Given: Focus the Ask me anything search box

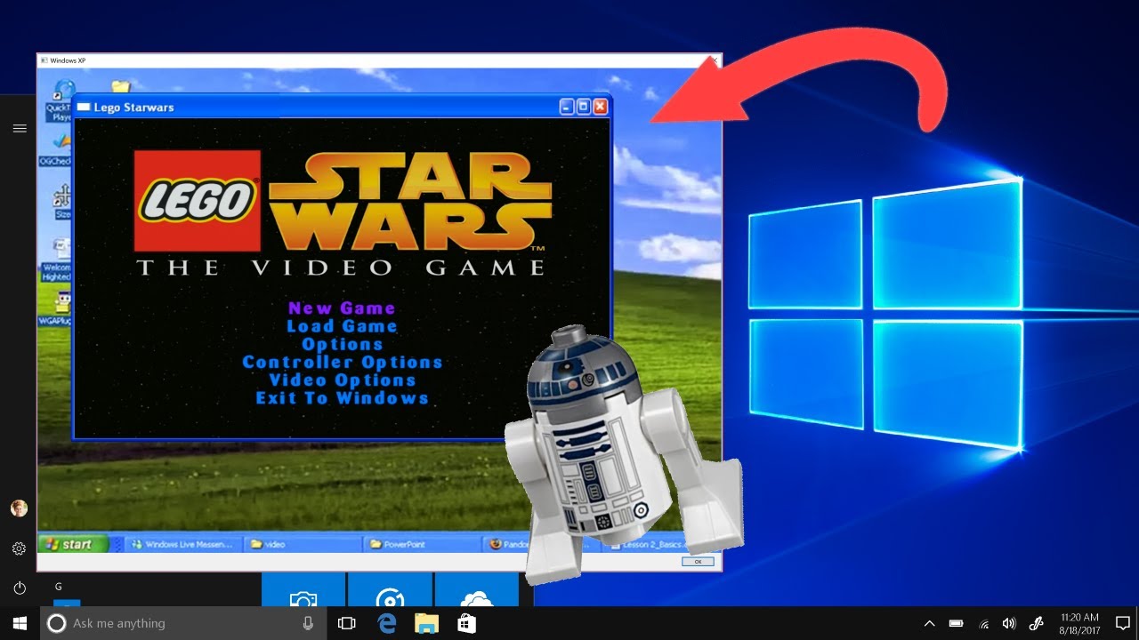Looking at the screenshot, I should [183, 623].
